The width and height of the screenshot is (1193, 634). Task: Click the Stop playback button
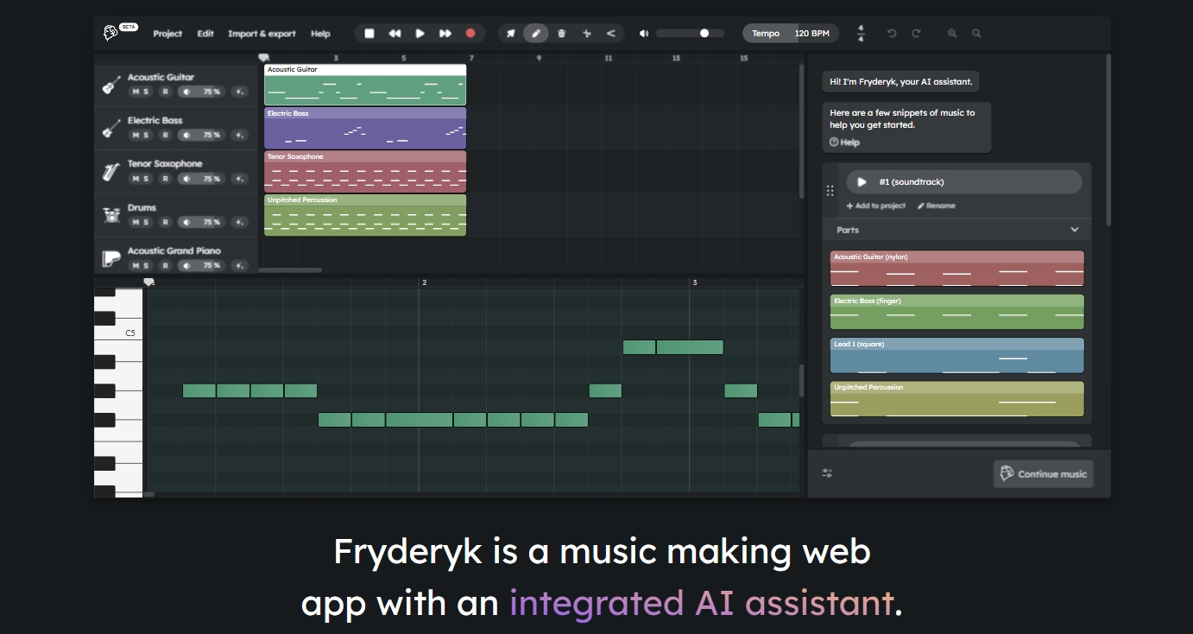click(369, 34)
